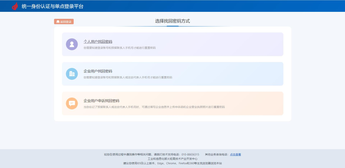The height and width of the screenshot is (168, 345).
Task: Click the appeal description about 上传申诉函
Action: [154, 107]
